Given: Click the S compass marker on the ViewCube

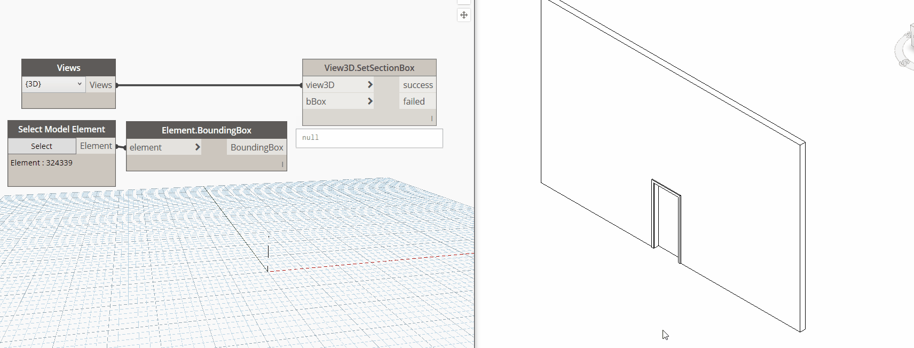Looking at the screenshot, I should [x=904, y=63].
